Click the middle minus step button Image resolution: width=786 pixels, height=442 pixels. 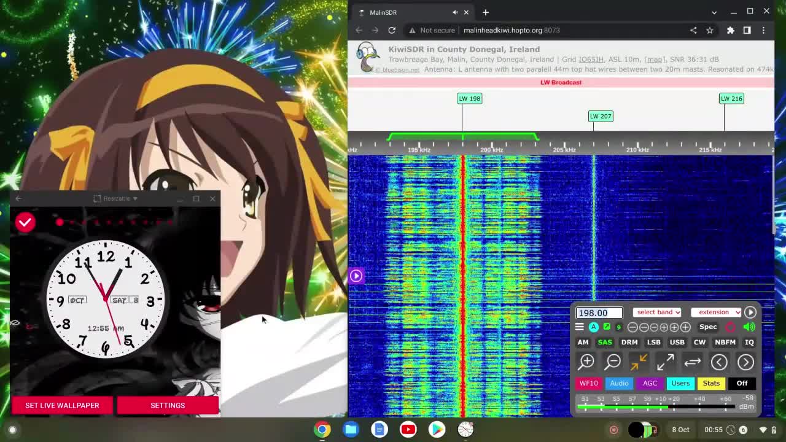coord(644,327)
